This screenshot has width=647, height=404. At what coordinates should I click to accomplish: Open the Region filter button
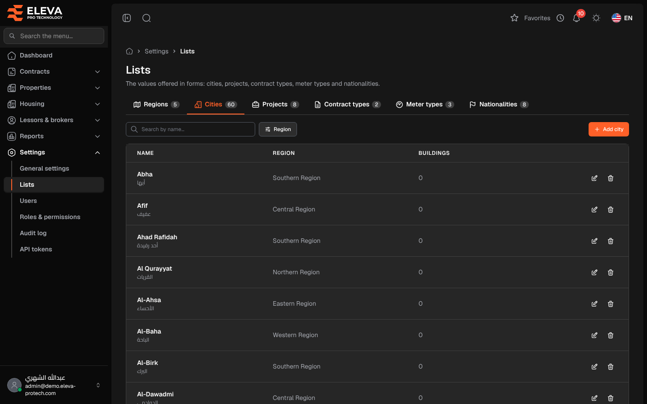pos(278,129)
